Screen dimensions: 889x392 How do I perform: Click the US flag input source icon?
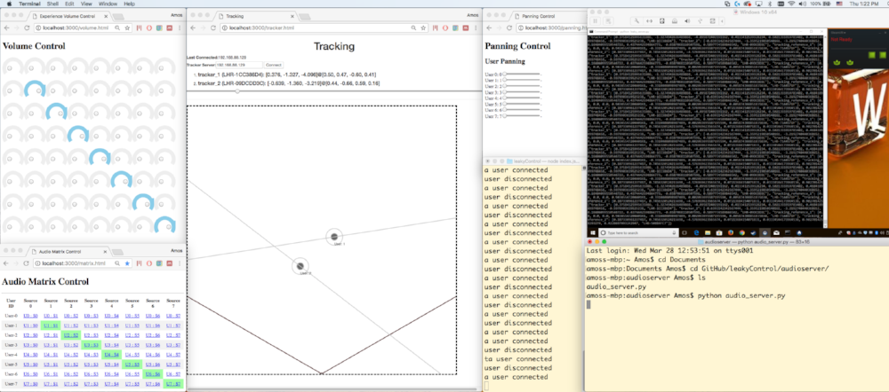(839, 4)
